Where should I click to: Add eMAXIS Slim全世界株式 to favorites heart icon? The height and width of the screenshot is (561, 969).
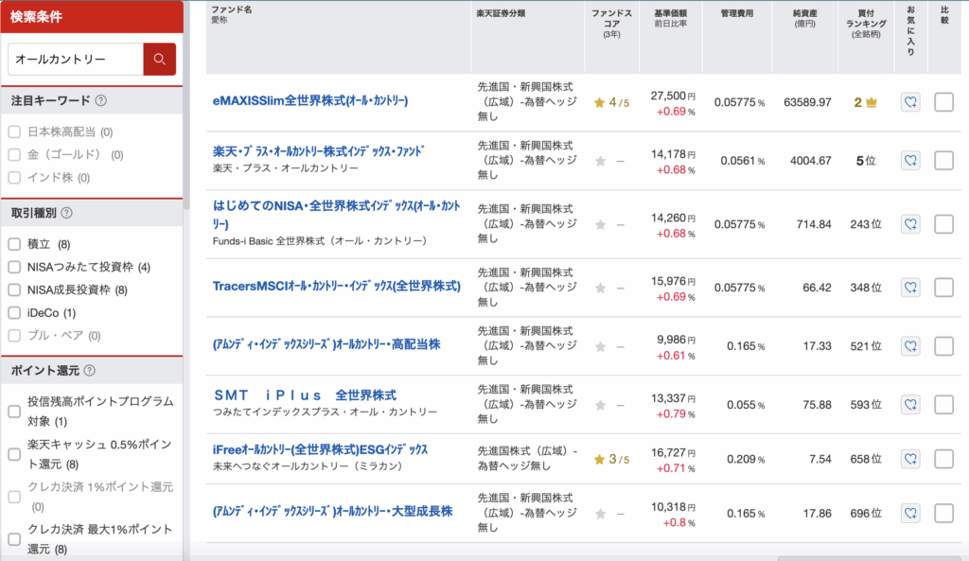tap(910, 102)
